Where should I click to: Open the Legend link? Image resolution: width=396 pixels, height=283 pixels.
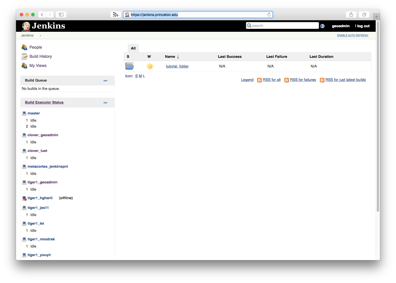tap(247, 80)
